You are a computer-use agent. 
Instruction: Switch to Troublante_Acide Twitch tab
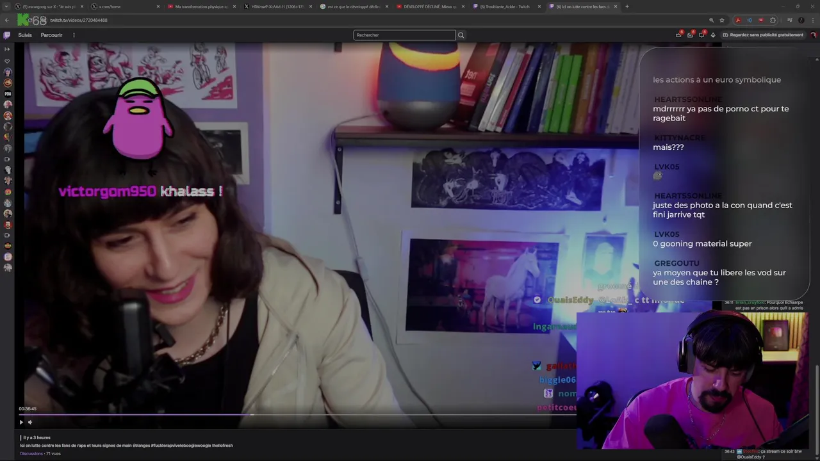[507, 6]
